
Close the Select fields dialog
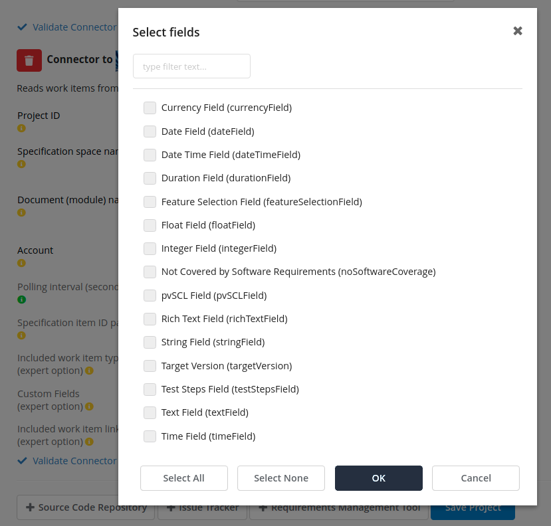(517, 31)
